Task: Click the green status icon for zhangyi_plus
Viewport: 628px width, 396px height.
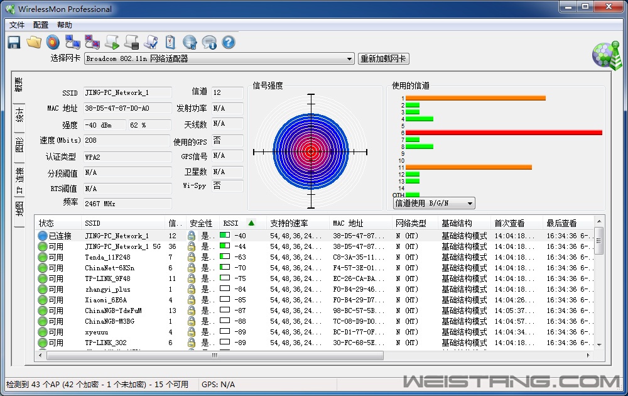Action: (43, 289)
